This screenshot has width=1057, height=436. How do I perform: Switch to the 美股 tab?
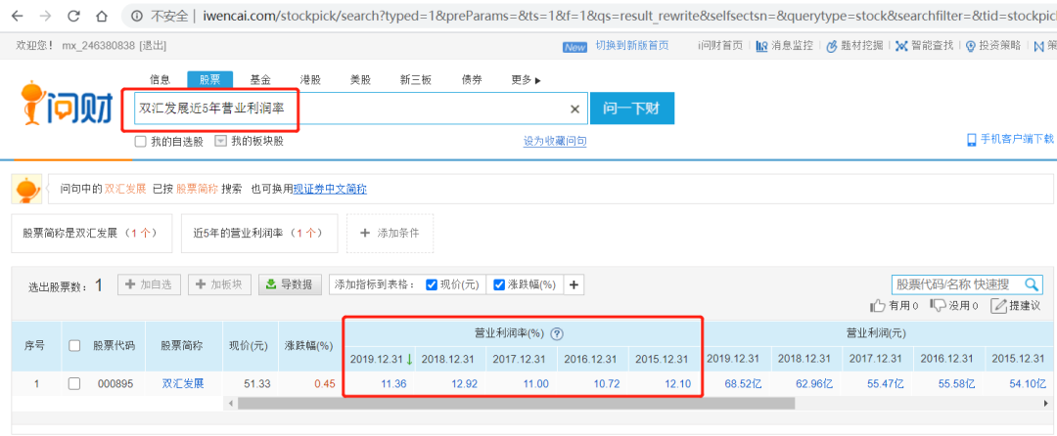click(x=360, y=80)
